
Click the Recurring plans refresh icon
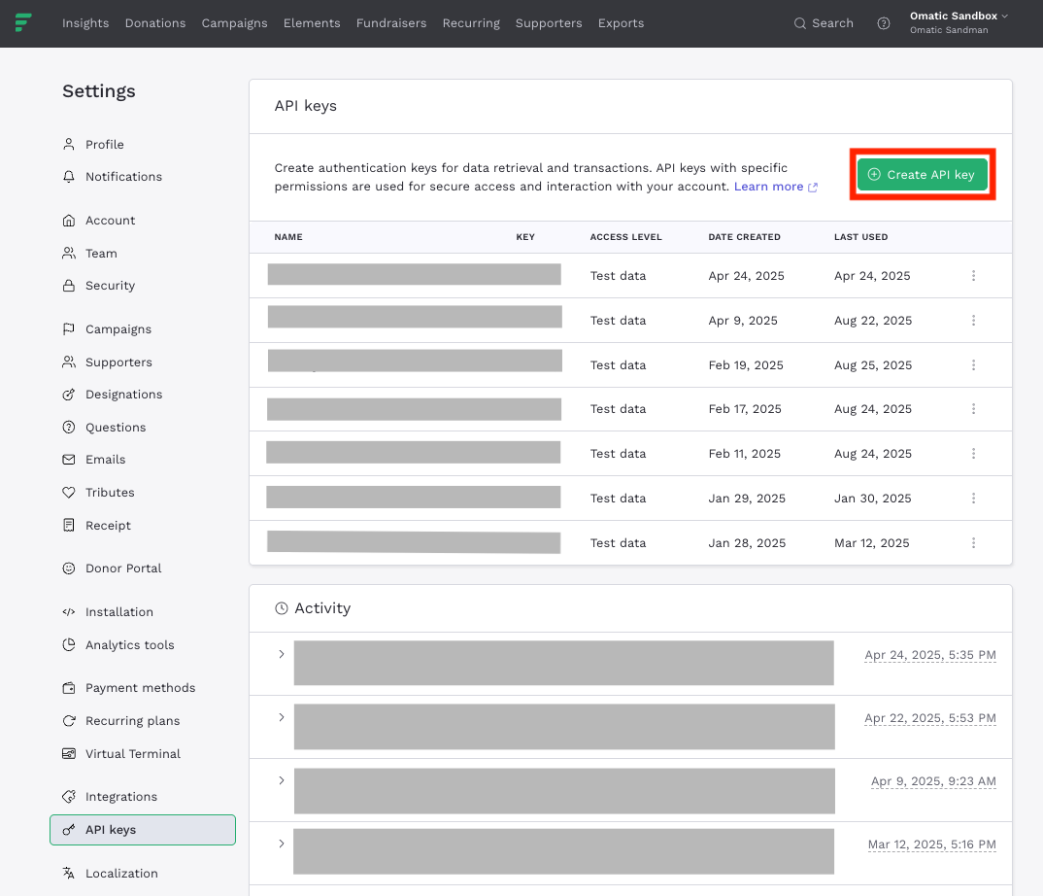coord(69,721)
